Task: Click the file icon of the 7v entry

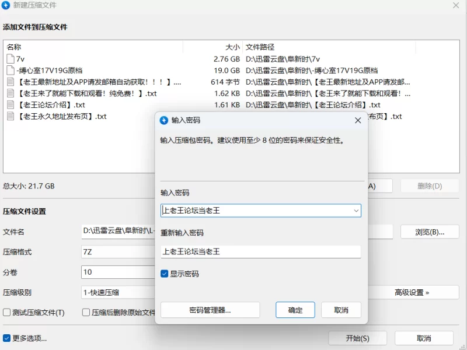Action: point(11,59)
